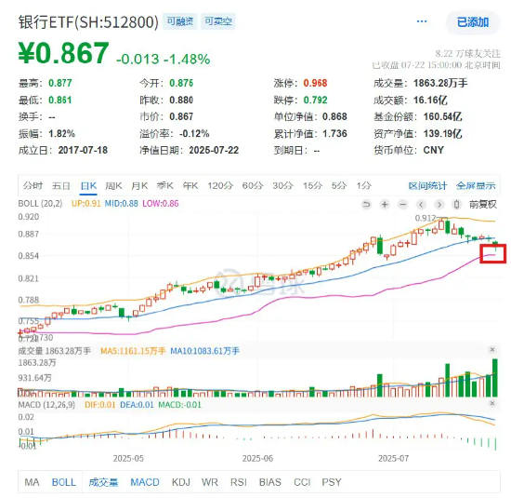
Task: Toggle the MACD indicator
Action: (145, 482)
